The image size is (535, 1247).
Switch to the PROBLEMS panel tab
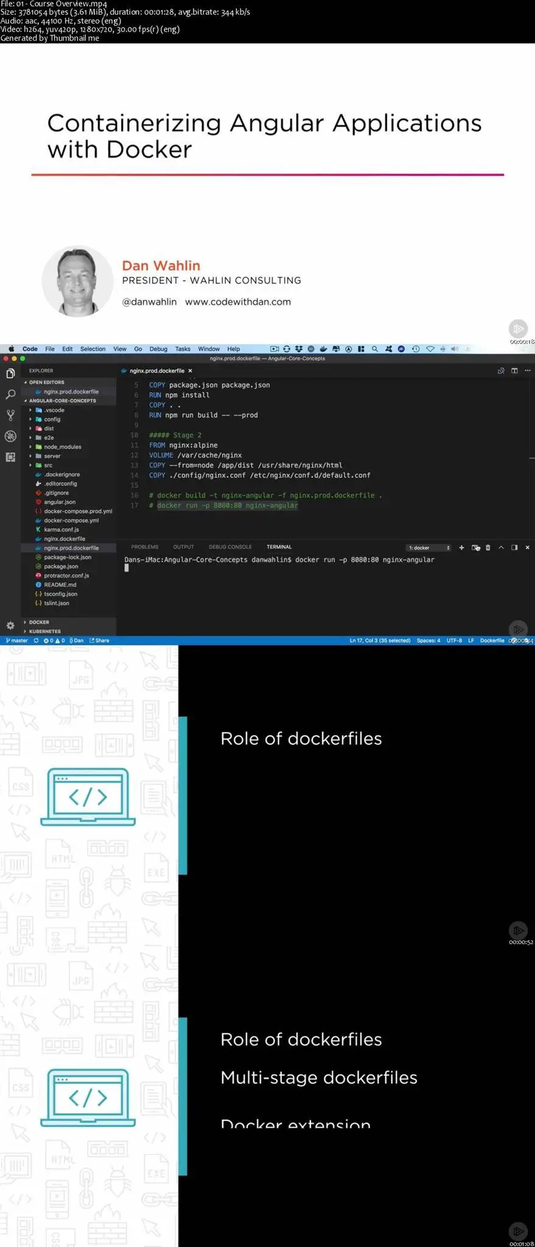click(x=144, y=547)
